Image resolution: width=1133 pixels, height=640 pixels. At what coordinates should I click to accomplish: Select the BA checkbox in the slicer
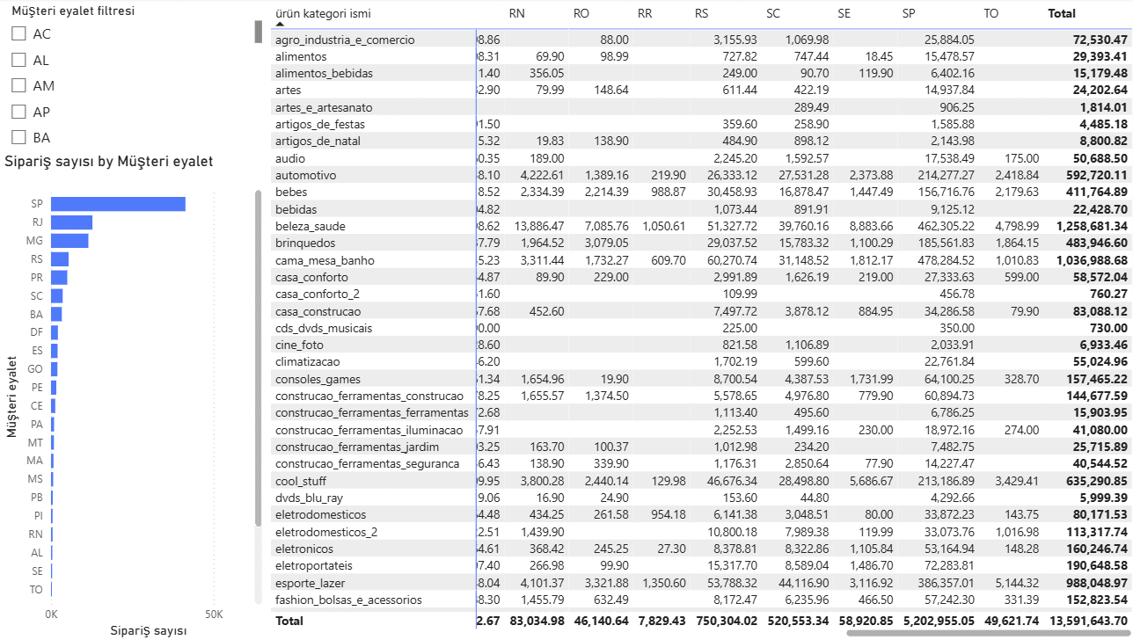click(18, 137)
